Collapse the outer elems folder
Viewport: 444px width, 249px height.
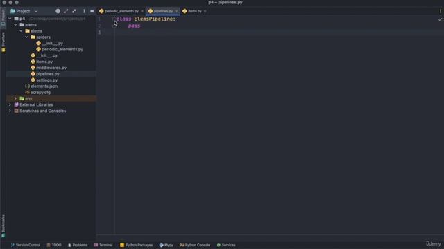click(15, 25)
